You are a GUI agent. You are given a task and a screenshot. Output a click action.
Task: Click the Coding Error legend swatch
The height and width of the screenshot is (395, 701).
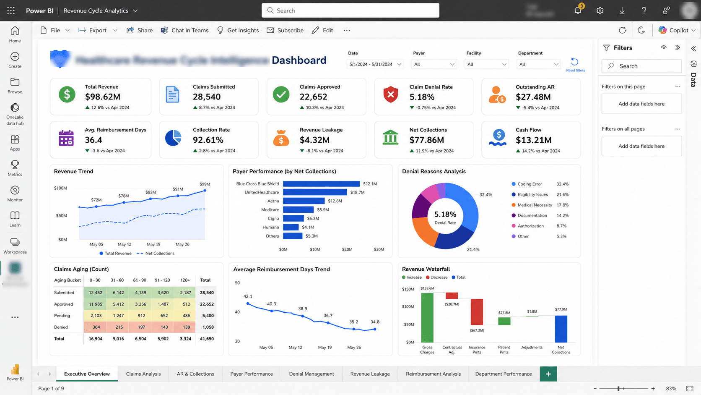click(514, 184)
